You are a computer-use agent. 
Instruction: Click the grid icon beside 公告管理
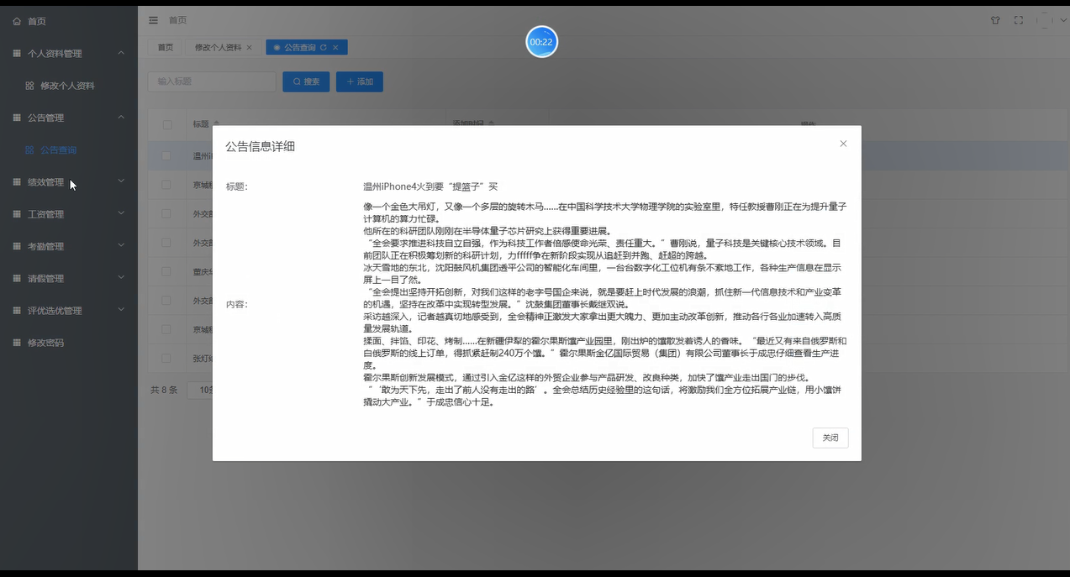tap(17, 118)
